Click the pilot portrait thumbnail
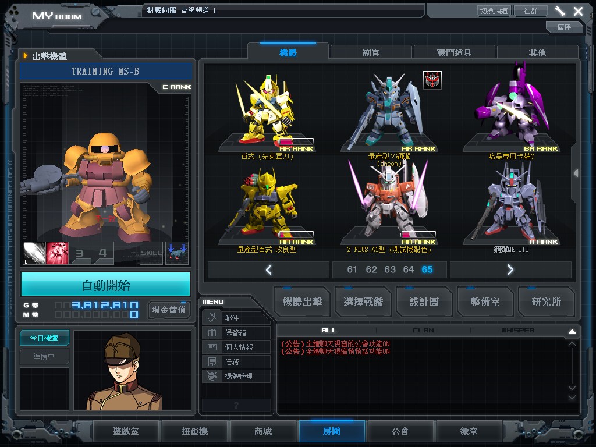 coord(132,370)
